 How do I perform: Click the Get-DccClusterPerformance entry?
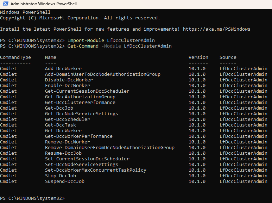click(x=80, y=102)
